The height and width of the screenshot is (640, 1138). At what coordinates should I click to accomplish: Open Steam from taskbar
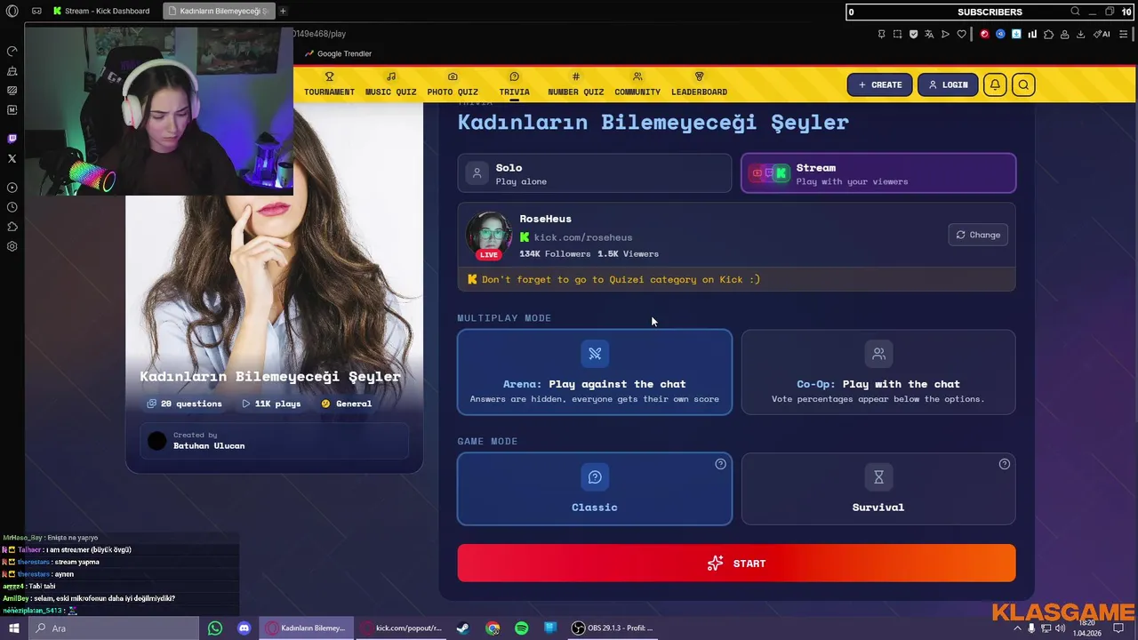pos(462,628)
